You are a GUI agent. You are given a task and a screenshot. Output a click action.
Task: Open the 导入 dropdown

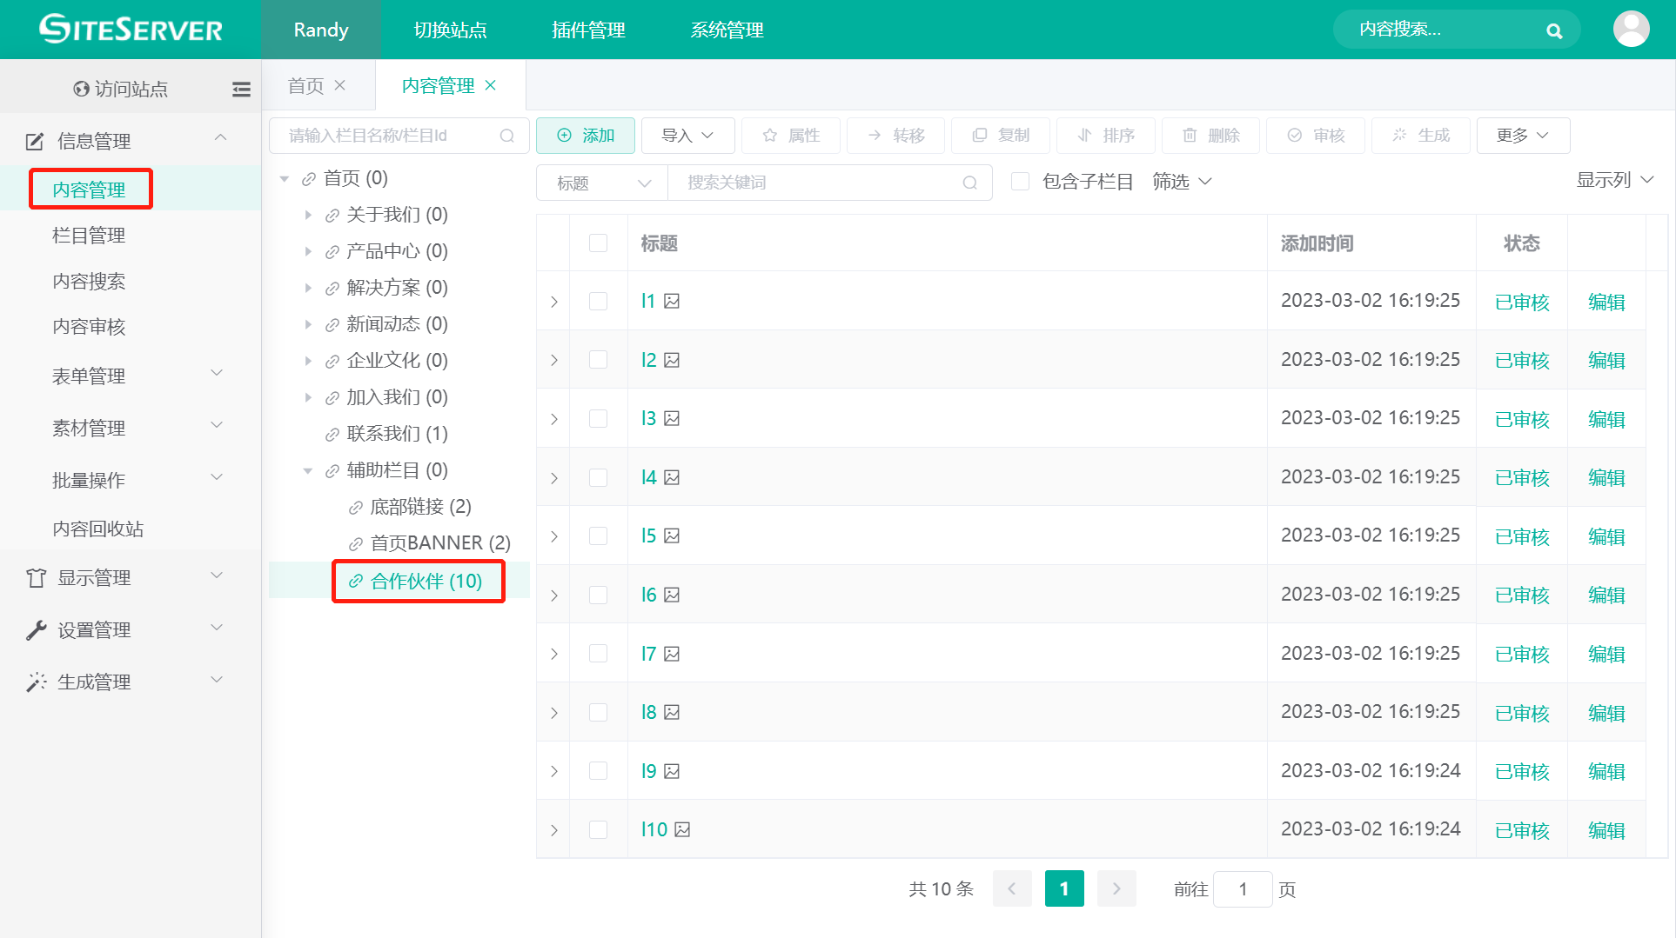pos(687,136)
